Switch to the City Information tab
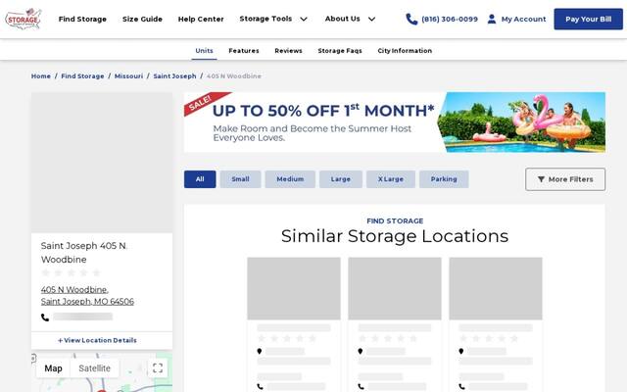Viewport: 627px width, 392px height. point(405,51)
